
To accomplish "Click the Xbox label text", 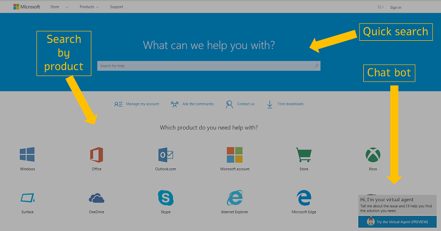I will pyautogui.click(x=373, y=169).
